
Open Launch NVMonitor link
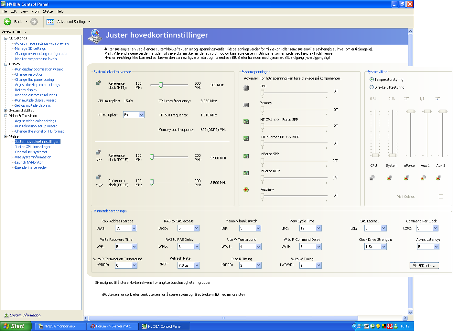[x=29, y=162]
